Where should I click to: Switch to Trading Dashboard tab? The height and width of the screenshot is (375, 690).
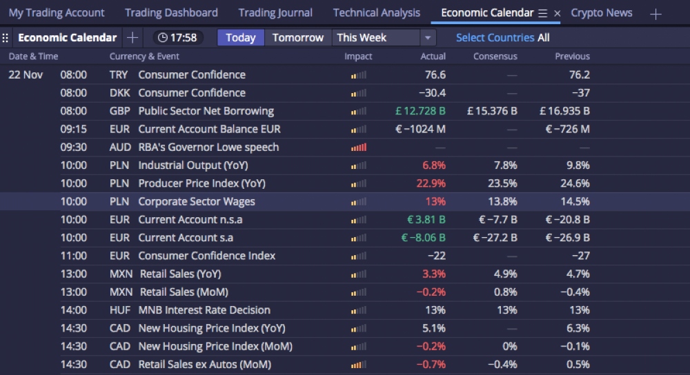(171, 12)
